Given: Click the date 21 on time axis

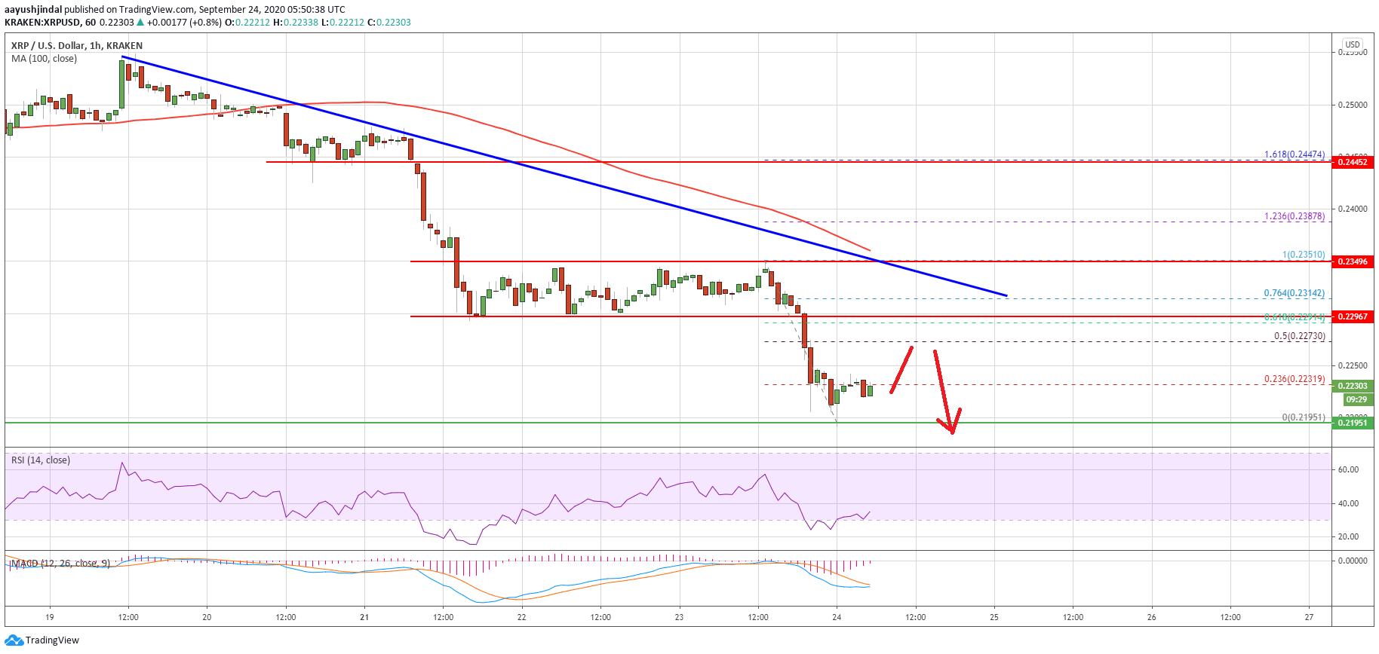Looking at the screenshot, I should tap(364, 617).
